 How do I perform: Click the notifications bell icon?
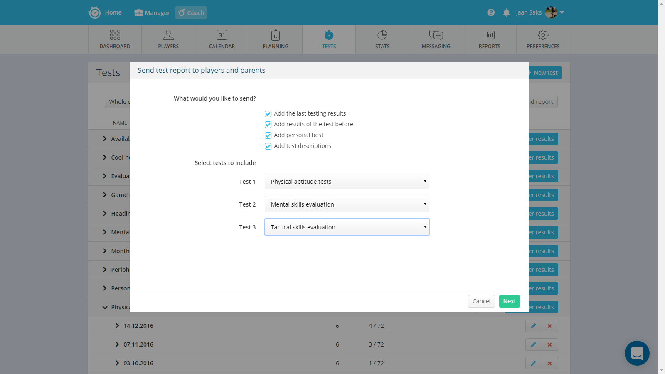[506, 12]
